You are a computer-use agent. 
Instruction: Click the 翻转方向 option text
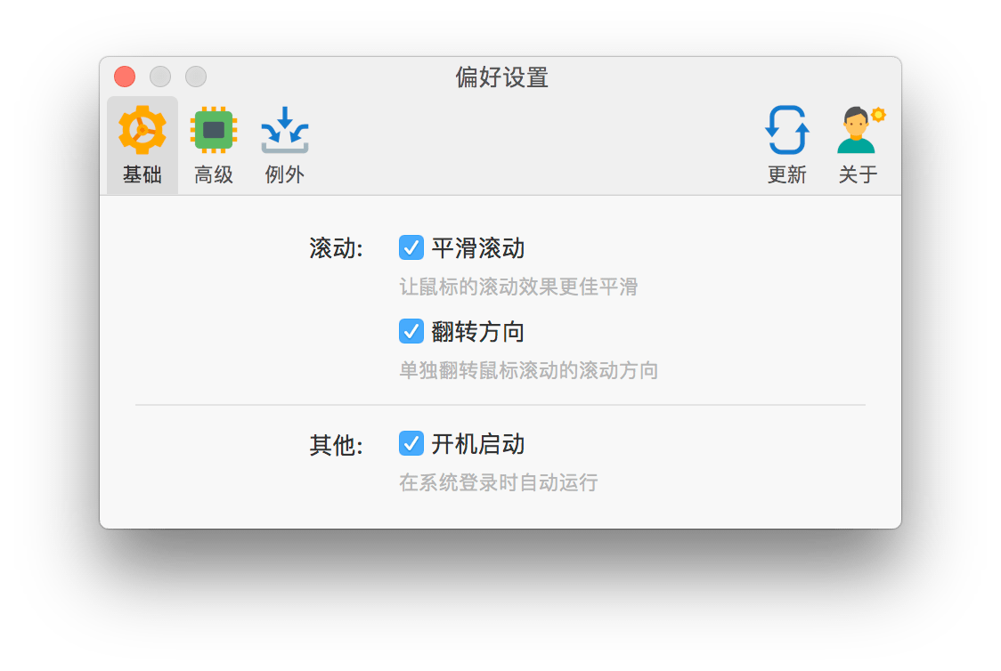(478, 332)
